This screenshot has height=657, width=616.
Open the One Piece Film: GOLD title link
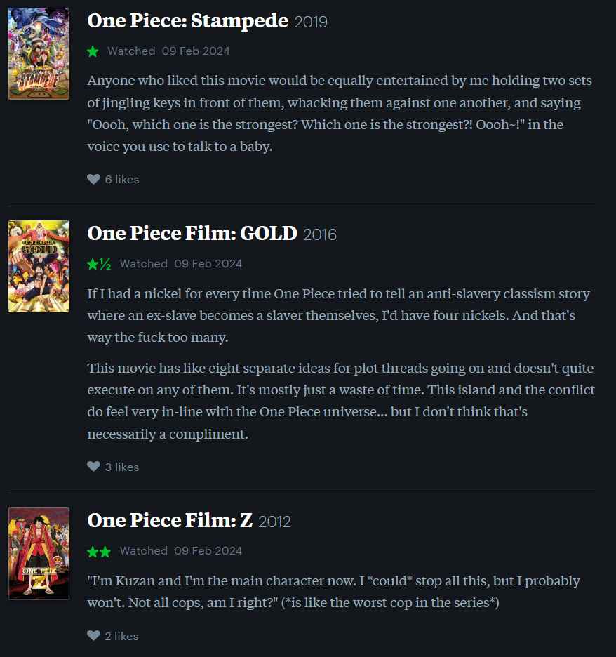[192, 233]
